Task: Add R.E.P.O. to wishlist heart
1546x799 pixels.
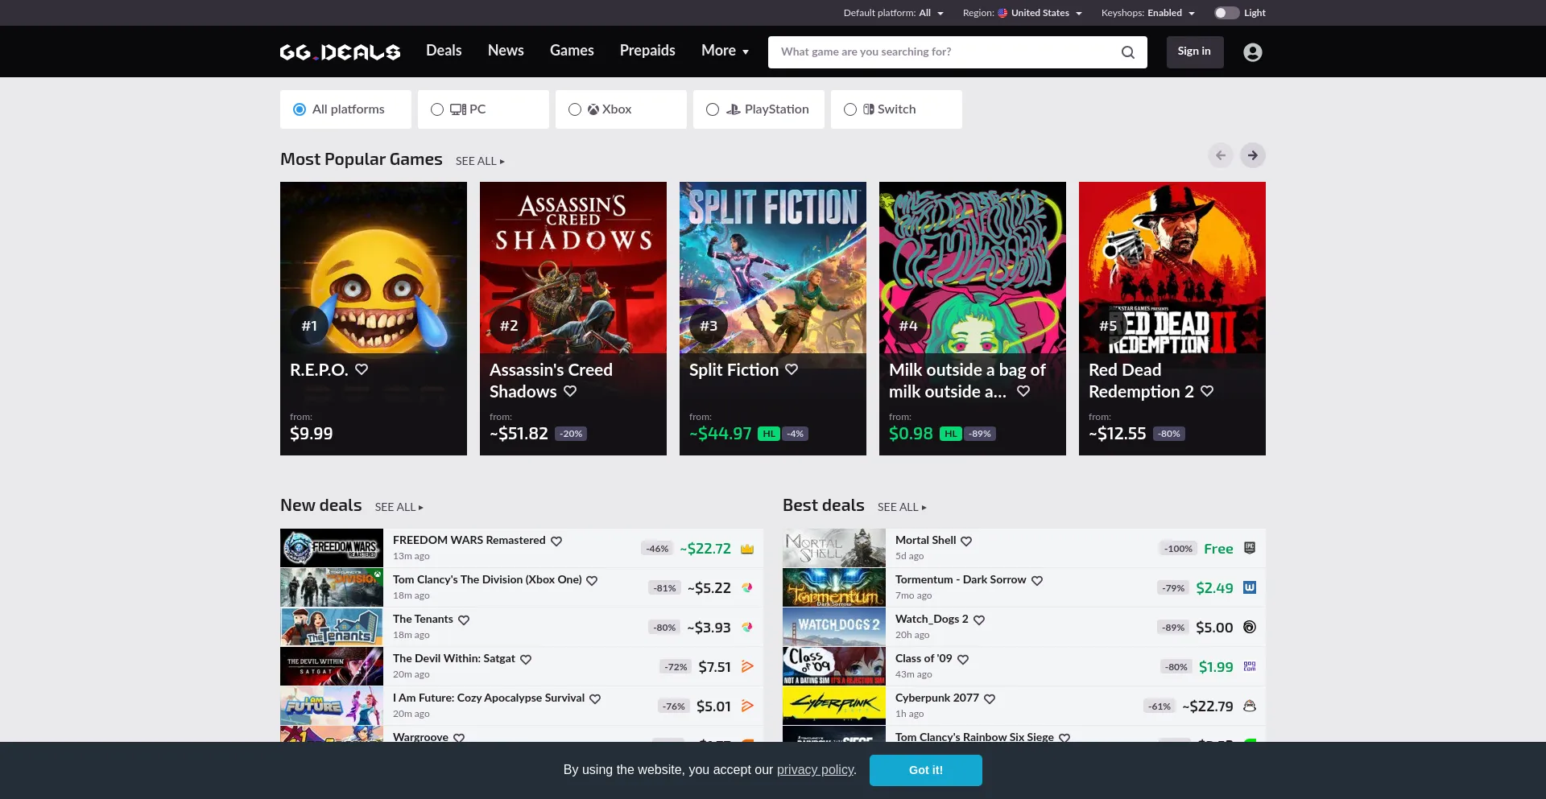Action: click(362, 369)
